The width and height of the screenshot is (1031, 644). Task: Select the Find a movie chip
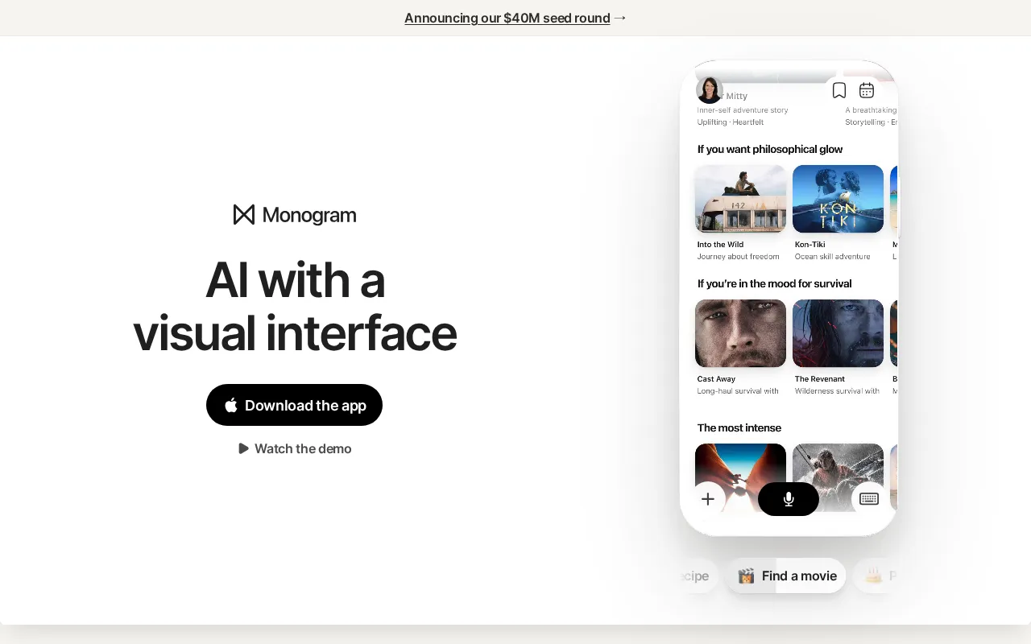pos(786,576)
